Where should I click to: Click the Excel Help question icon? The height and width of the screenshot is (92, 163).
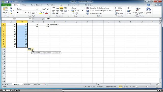[x=148, y=5]
